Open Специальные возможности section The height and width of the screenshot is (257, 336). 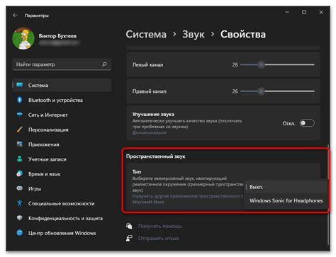pyautogui.click(x=62, y=203)
